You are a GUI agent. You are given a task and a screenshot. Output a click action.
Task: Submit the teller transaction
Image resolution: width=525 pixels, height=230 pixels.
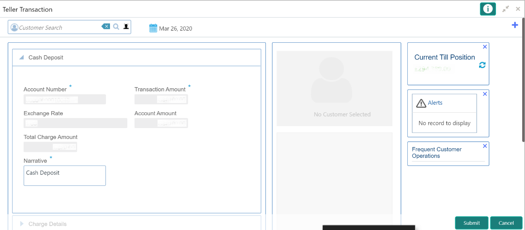(x=471, y=223)
